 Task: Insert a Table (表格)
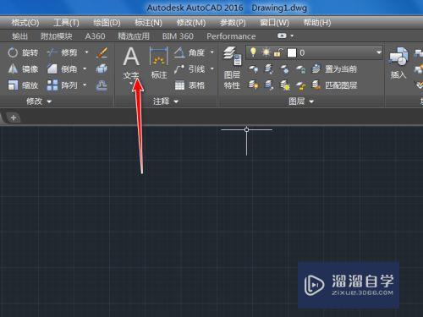[x=190, y=85]
